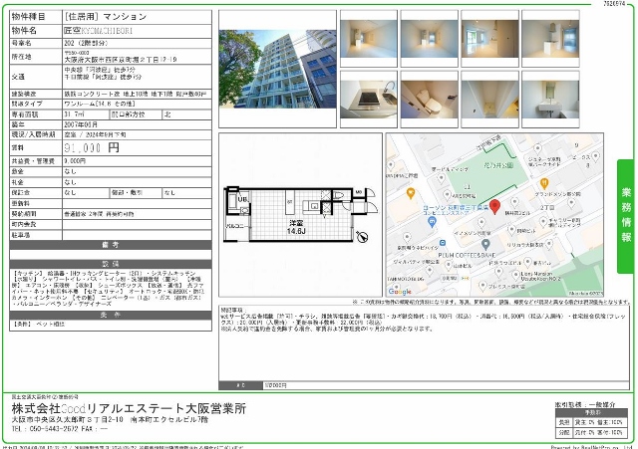
Task: Click the 備考 section header bar
Action: coord(111,245)
